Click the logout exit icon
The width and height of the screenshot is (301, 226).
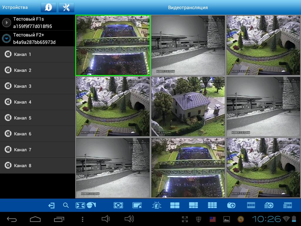click(x=51, y=205)
